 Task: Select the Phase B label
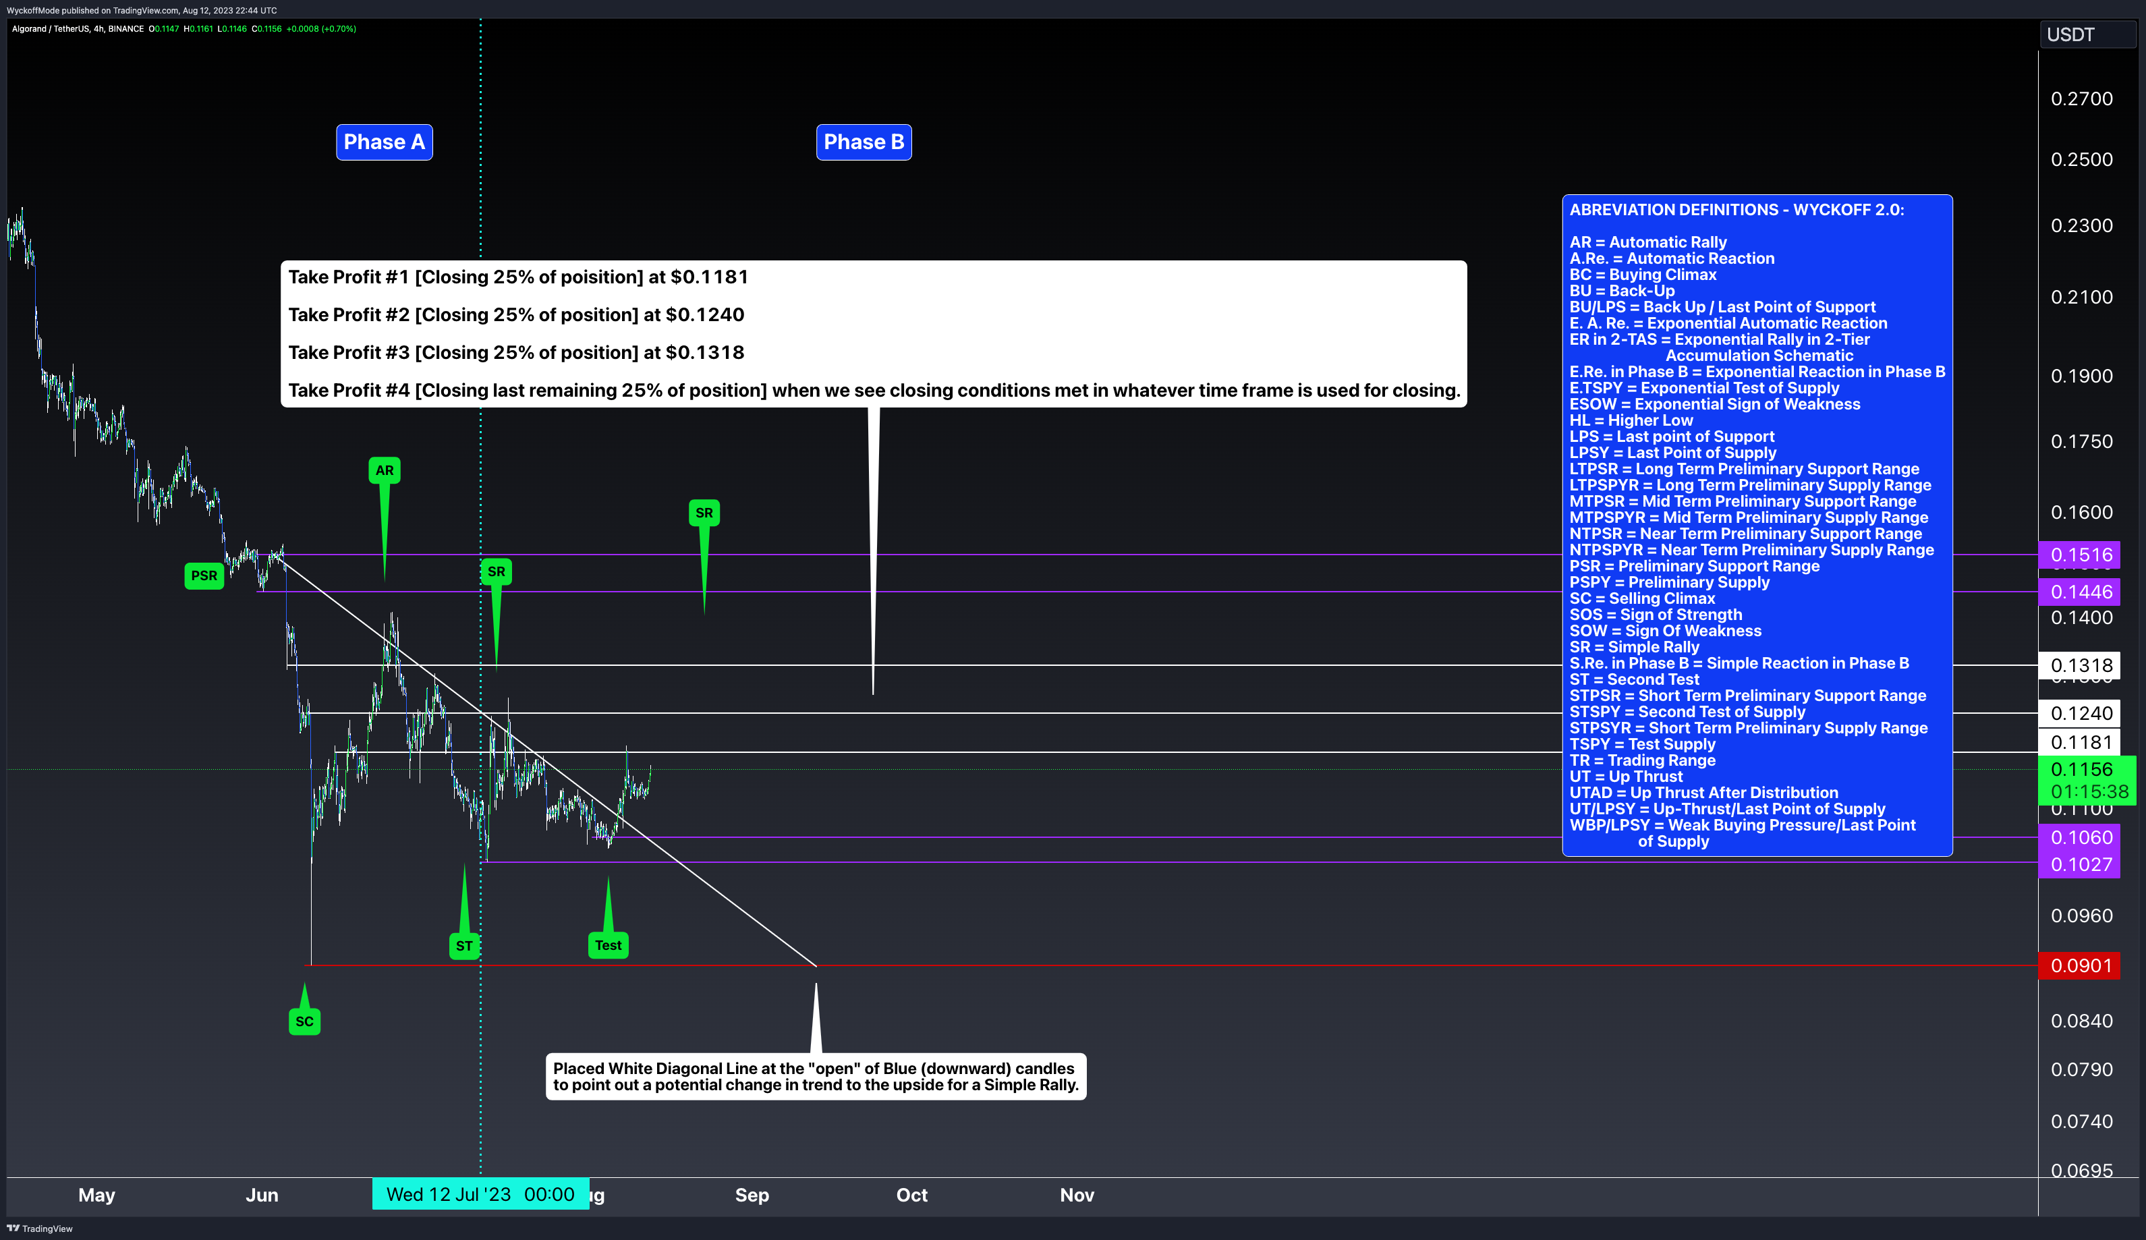coord(864,142)
